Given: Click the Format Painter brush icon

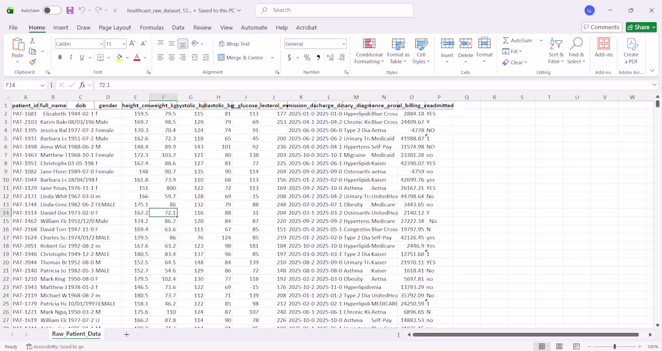Looking at the screenshot, I should (32, 61).
